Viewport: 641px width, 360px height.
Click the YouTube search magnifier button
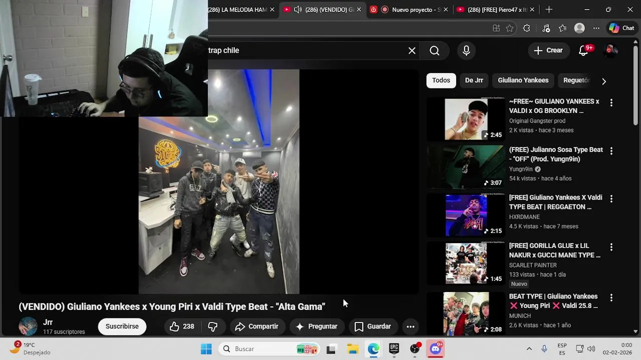click(435, 50)
